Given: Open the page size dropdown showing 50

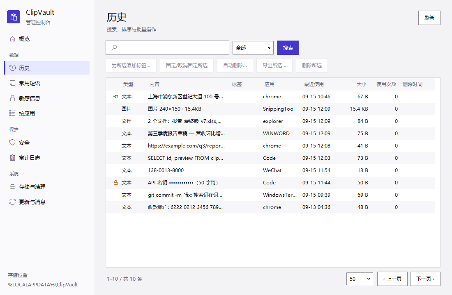Looking at the screenshot, I should (360, 279).
